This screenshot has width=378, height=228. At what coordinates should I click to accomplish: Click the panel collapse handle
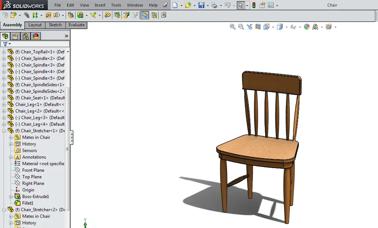point(72,137)
